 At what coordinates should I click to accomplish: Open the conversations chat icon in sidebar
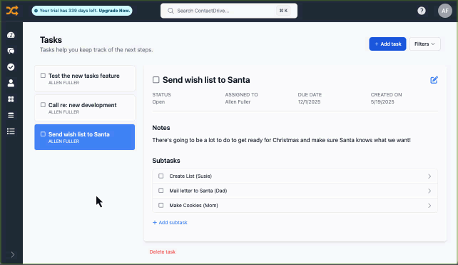click(11, 51)
